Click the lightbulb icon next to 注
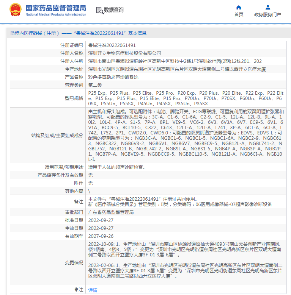291x295 pixels. 76,289
